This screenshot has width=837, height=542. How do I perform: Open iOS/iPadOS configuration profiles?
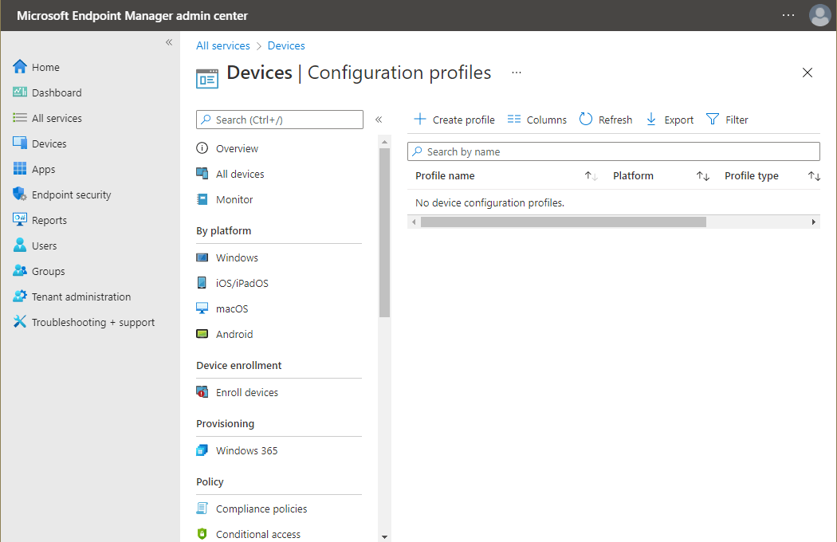(240, 282)
